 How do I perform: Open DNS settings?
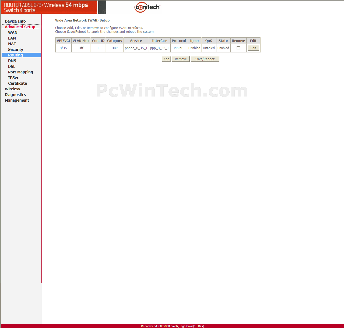[x=12, y=61]
